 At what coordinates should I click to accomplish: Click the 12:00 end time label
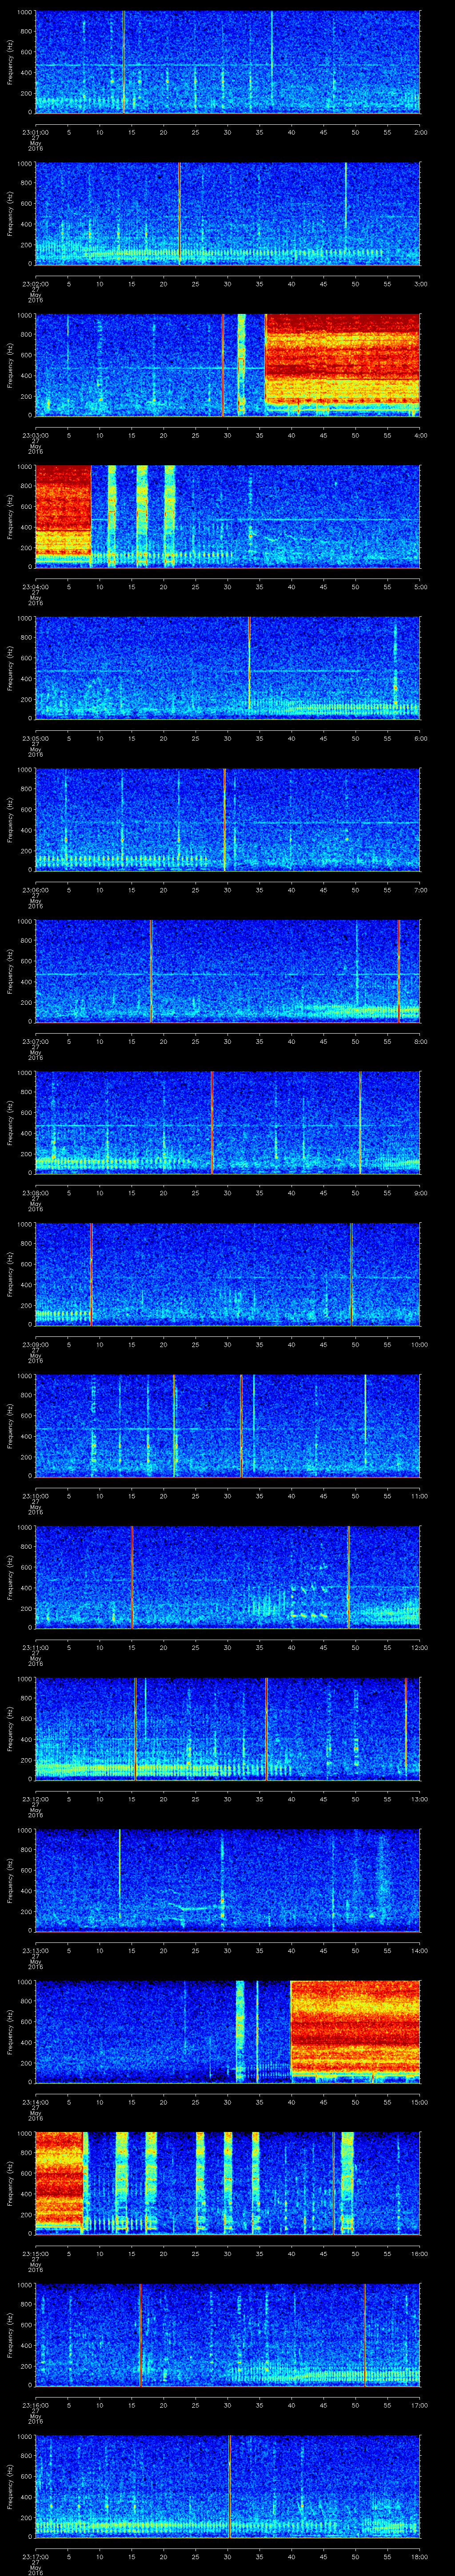(x=419, y=1647)
